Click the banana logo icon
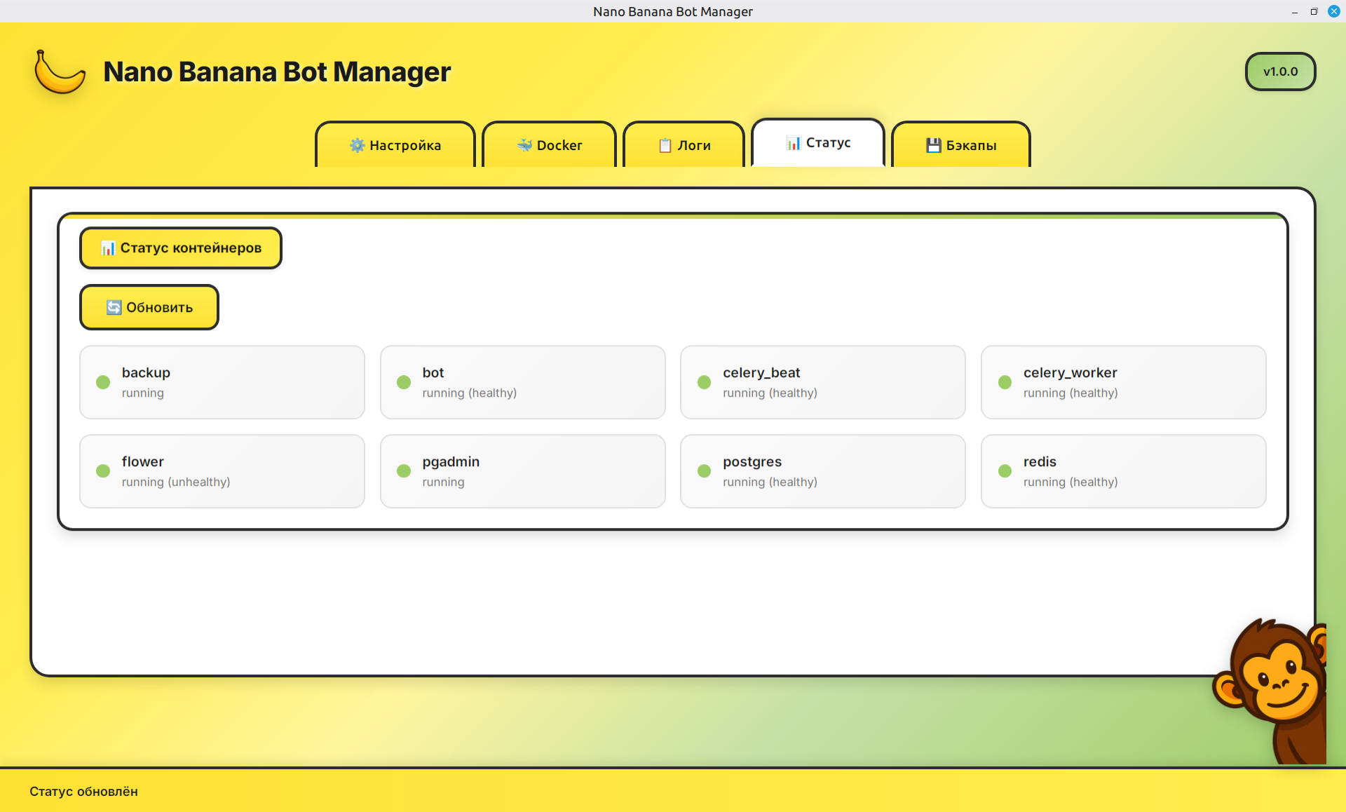 60,71
